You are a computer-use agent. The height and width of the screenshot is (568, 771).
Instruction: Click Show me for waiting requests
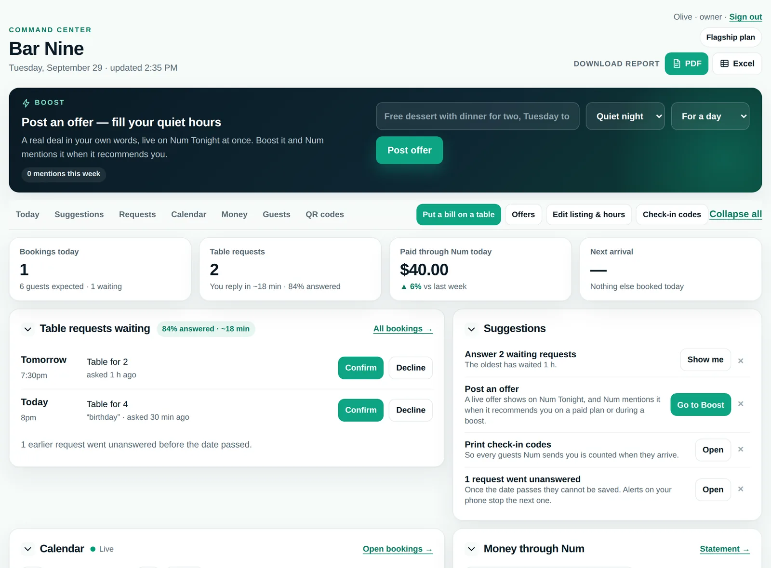[x=705, y=360]
